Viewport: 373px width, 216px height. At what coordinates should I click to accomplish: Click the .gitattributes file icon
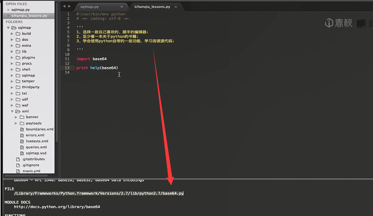coord(18,159)
